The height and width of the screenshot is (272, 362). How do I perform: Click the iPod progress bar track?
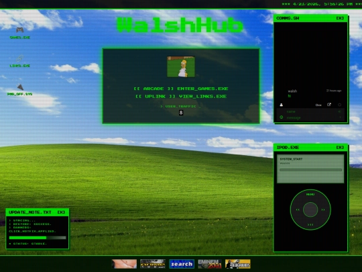pos(310,170)
